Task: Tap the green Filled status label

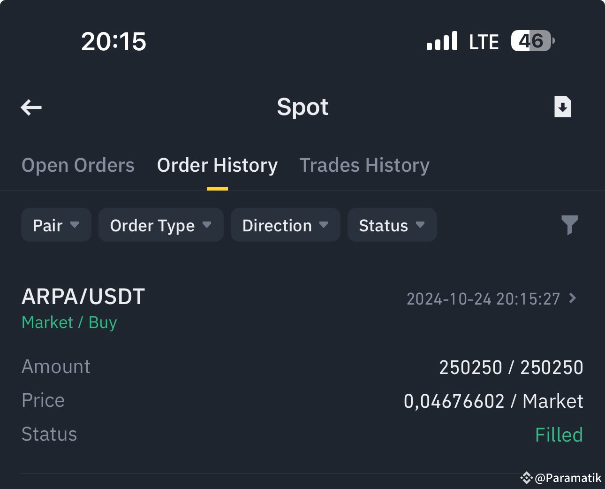Action: click(x=559, y=434)
